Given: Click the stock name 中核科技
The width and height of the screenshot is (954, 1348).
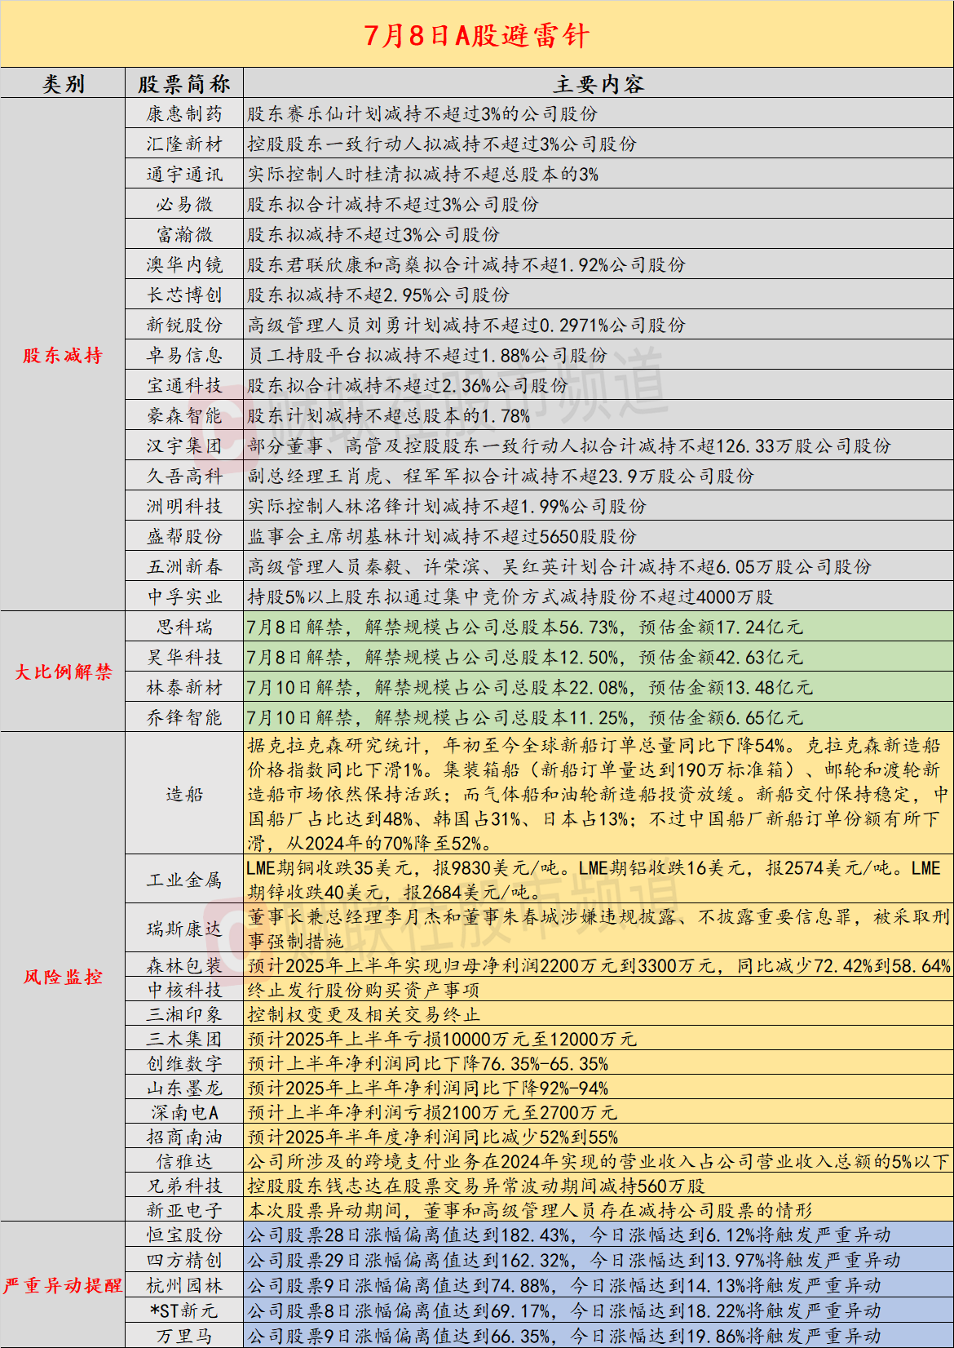Looking at the screenshot, I should [x=184, y=990].
